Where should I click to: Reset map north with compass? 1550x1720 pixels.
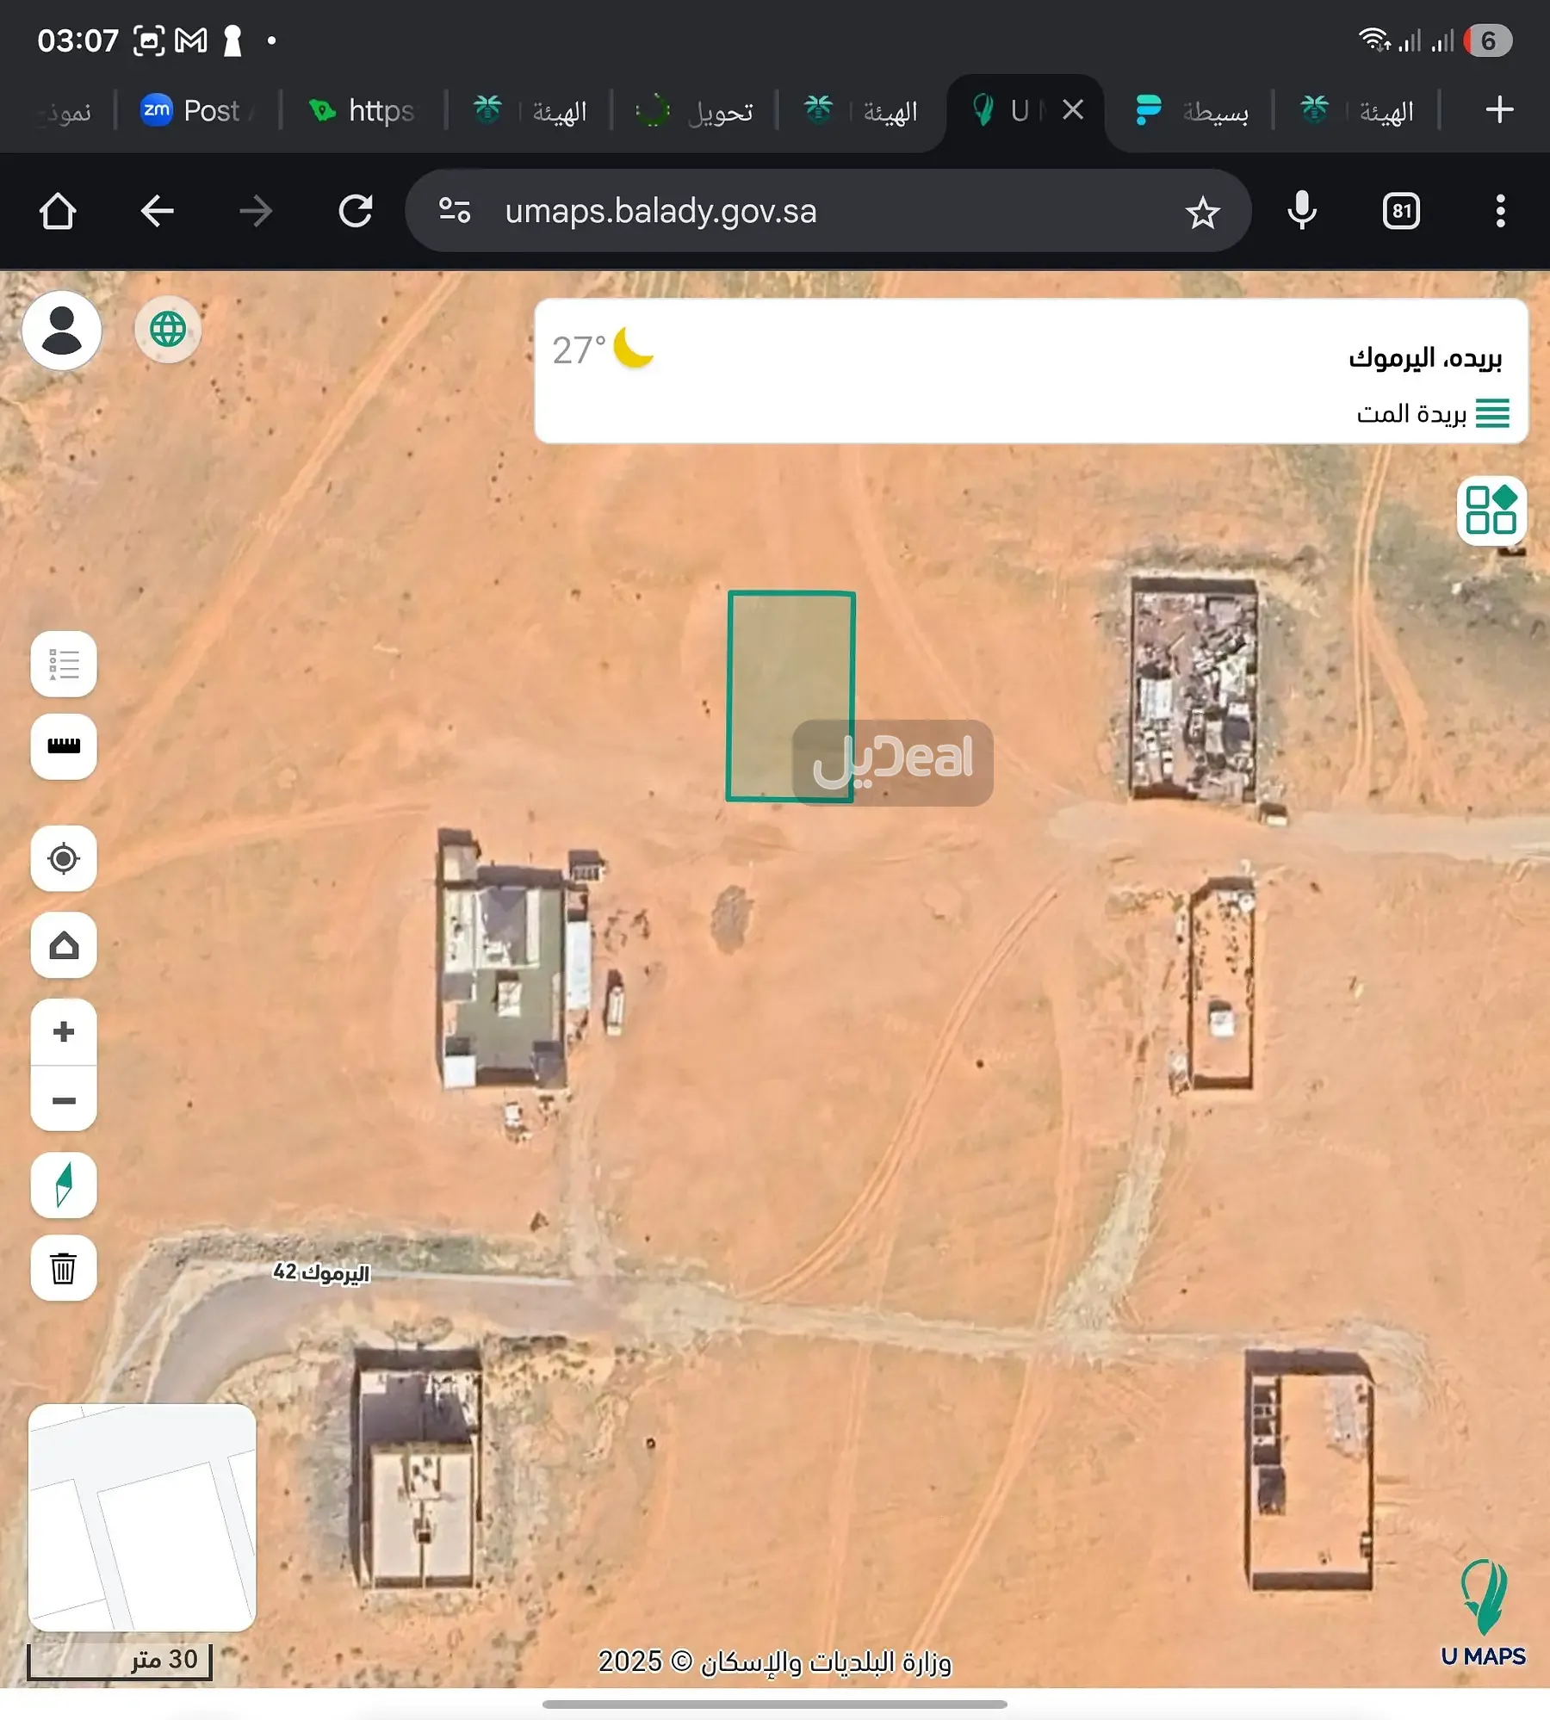(64, 1185)
